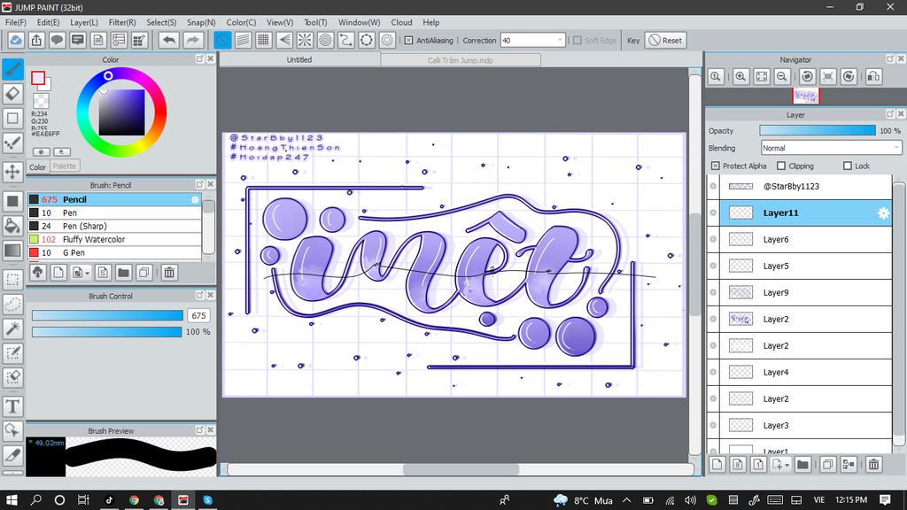Toggle visibility of Layer9
The width and height of the screenshot is (907, 510).
coord(713,292)
